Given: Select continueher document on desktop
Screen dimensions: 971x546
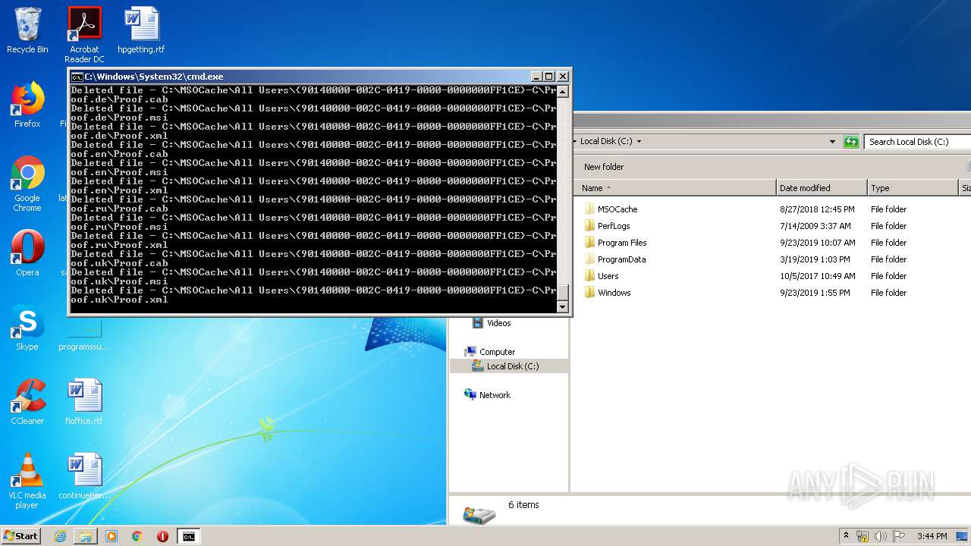Looking at the screenshot, I should coord(84,476).
